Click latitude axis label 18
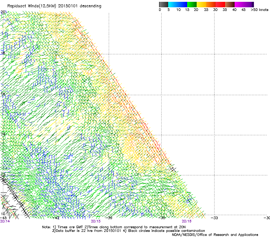The width and height of the screenshot is (270, 237). (x=3, y=53)
